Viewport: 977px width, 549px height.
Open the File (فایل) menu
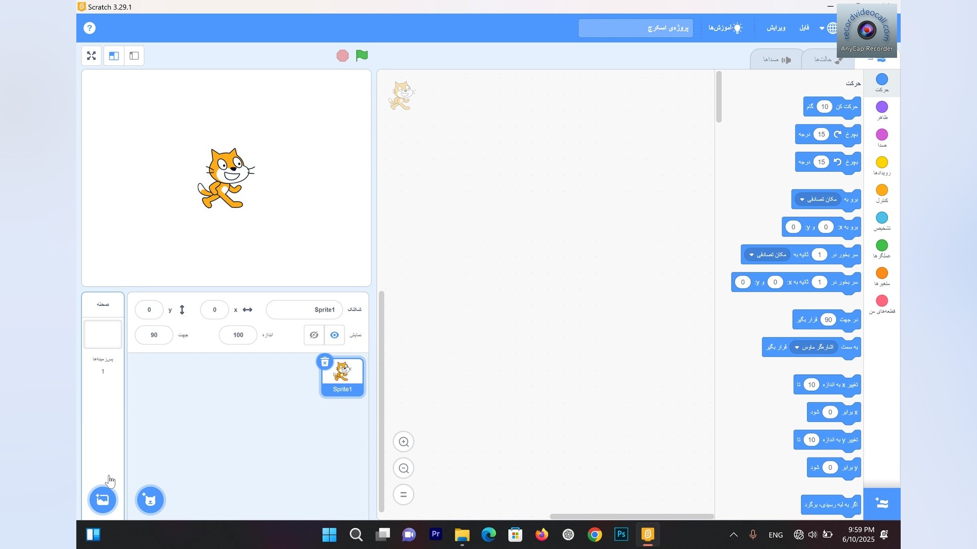coord(804,28)
